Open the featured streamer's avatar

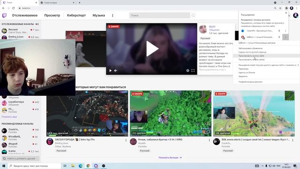pyautogui.click(x=203, y=29)
